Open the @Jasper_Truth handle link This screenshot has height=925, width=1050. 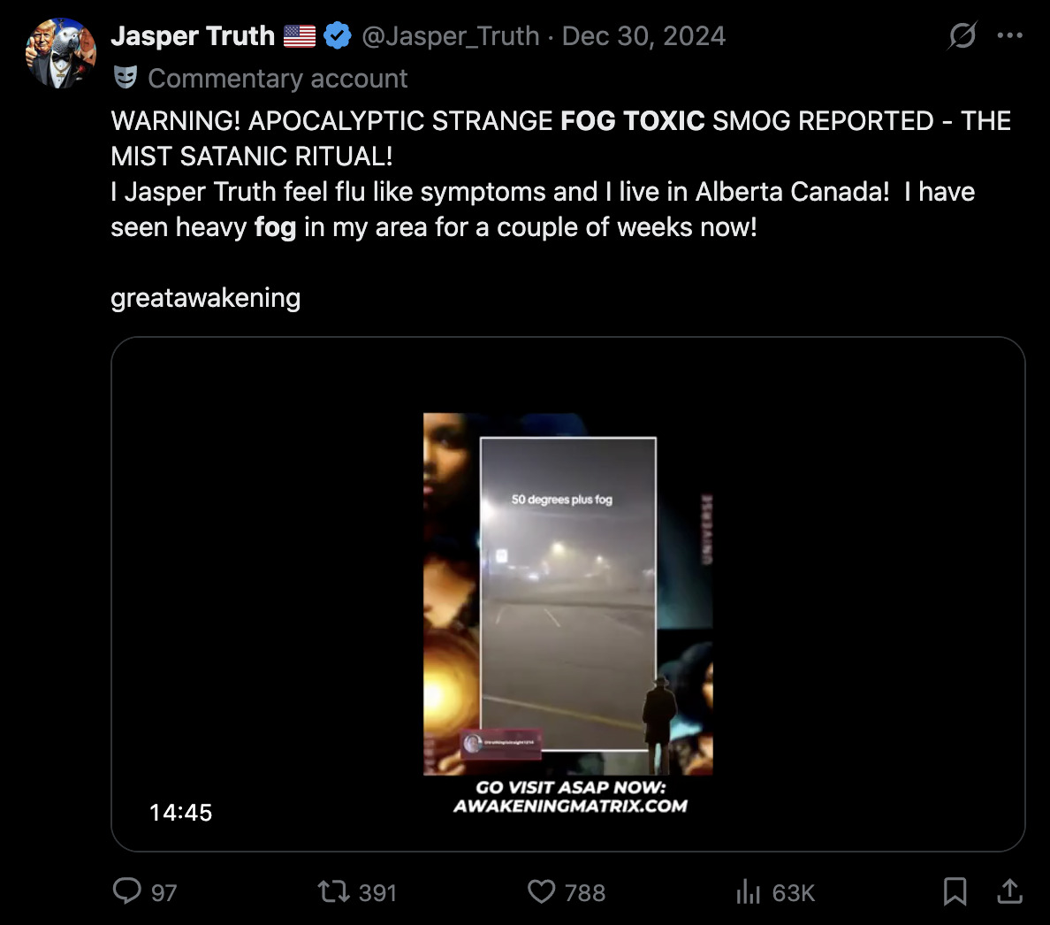(x=451, y=36)
